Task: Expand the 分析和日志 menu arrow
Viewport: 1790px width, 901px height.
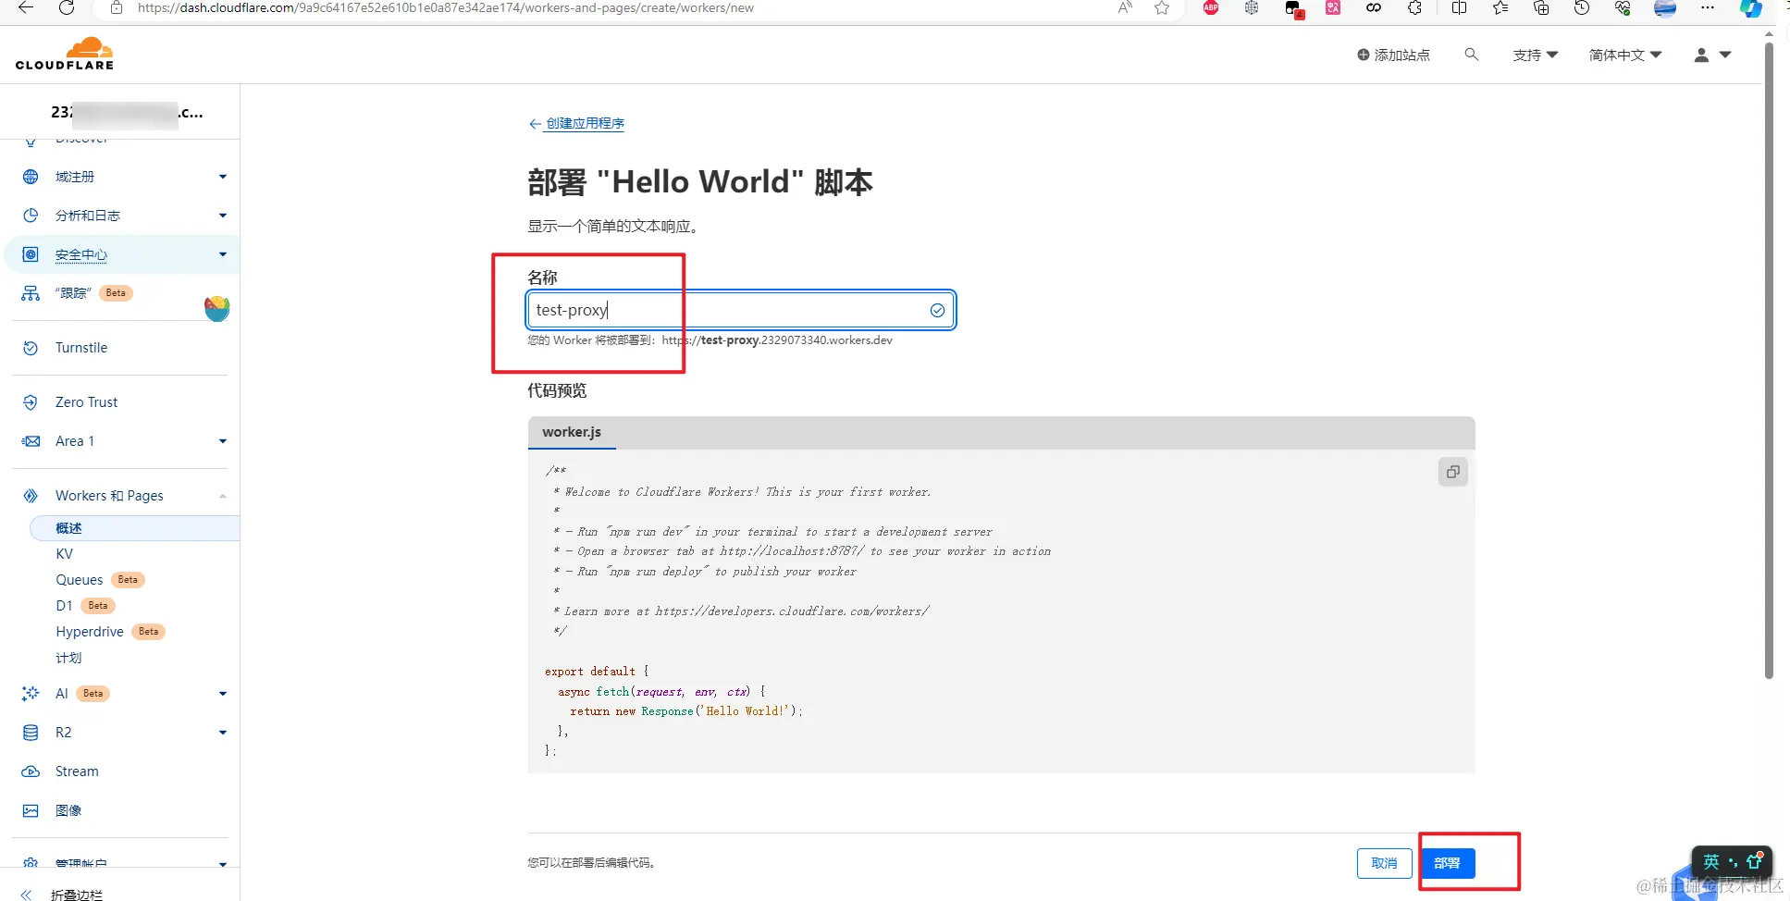Action: pyautogui.click(x=223, y=216)
